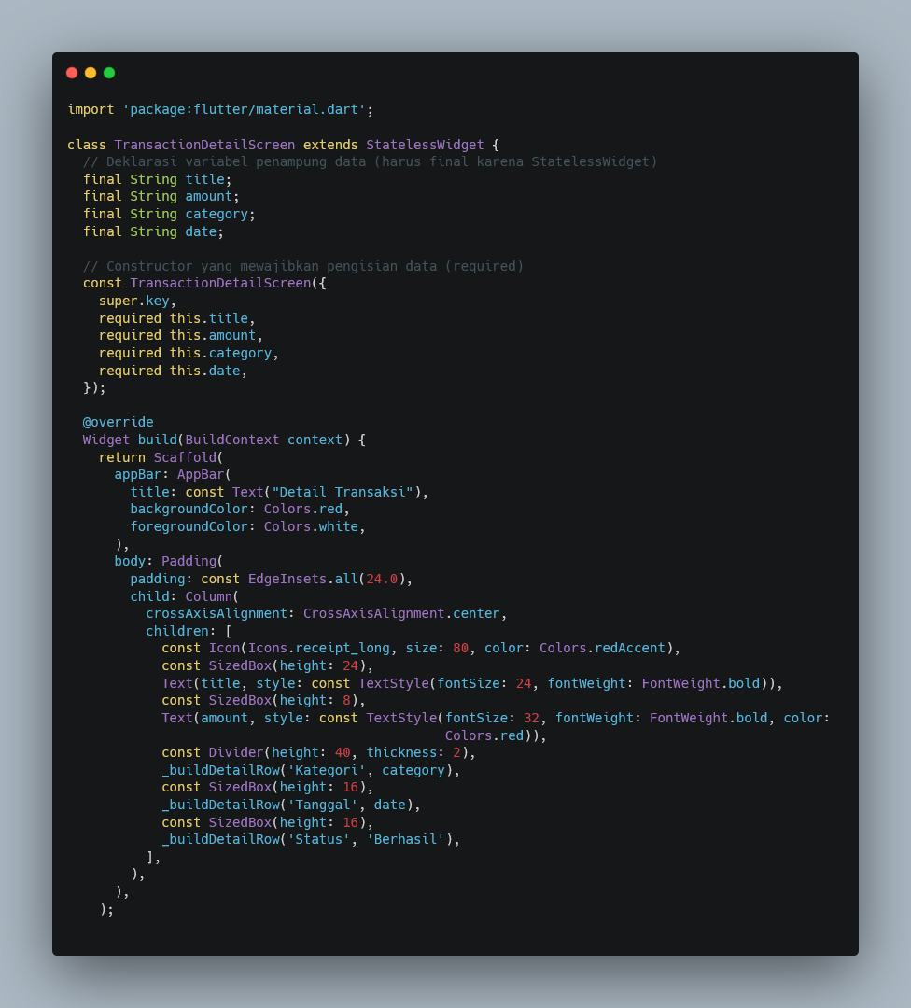Click the const TransactionDetailScreen({ constructor line
This screenshot has width=911, height=1008.
[x=204, y=283]
